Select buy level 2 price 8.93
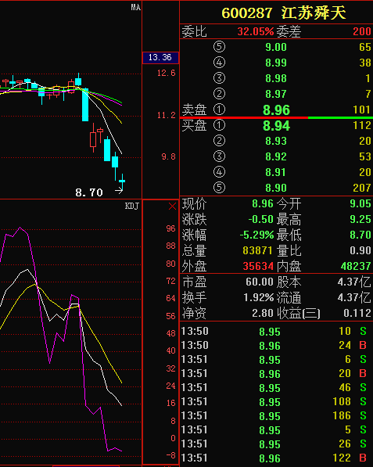373x467 pixels. 276,141
